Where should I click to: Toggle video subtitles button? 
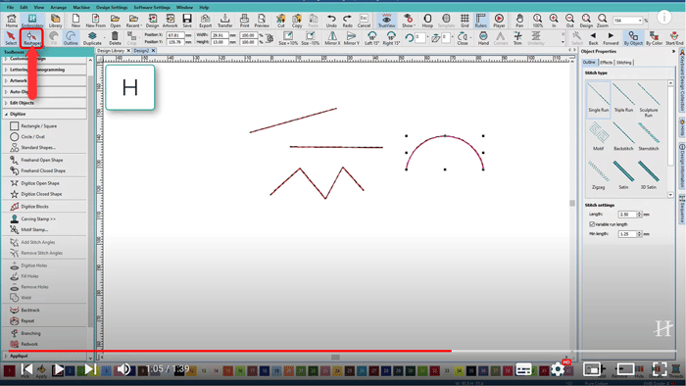click(523, 369)
